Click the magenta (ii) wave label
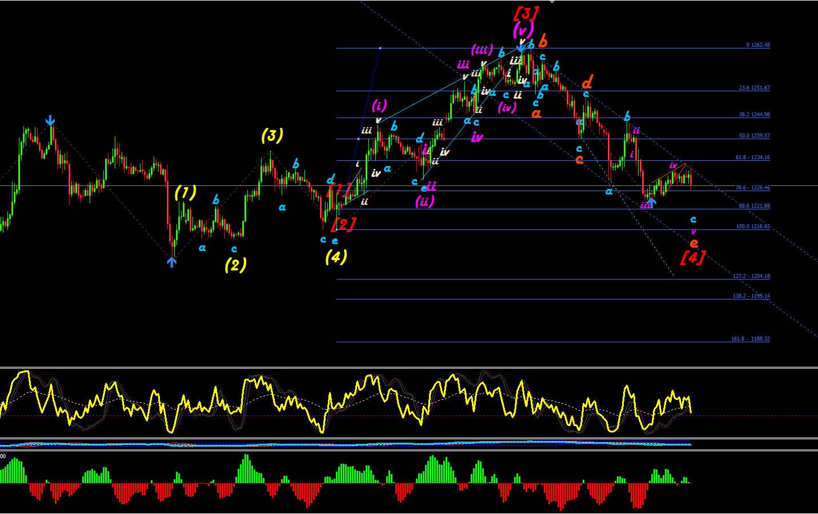The height and width of the screenshot is (514, 818). point(424,201)
